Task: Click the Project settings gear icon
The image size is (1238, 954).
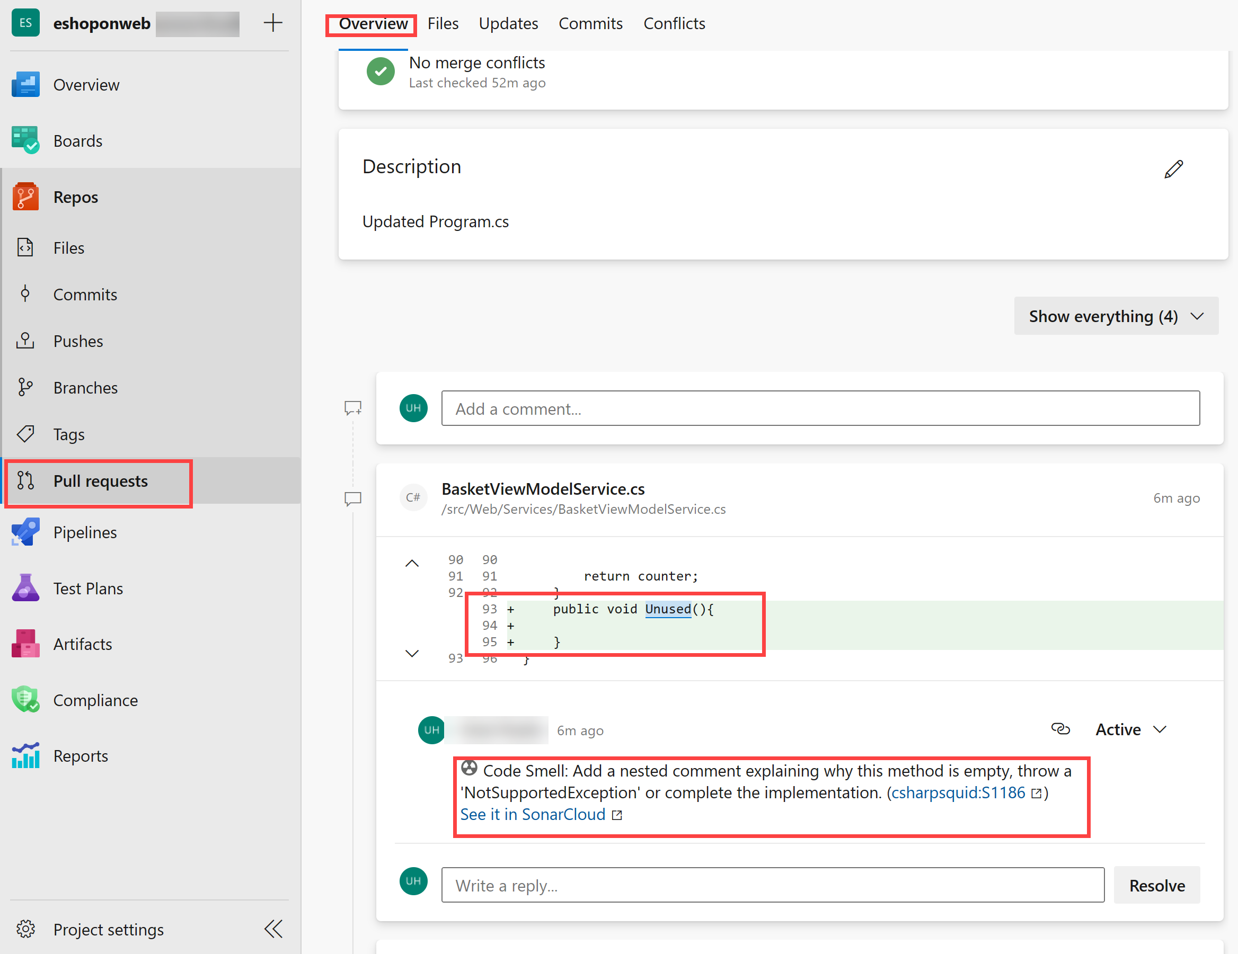Action: [25, 929]
